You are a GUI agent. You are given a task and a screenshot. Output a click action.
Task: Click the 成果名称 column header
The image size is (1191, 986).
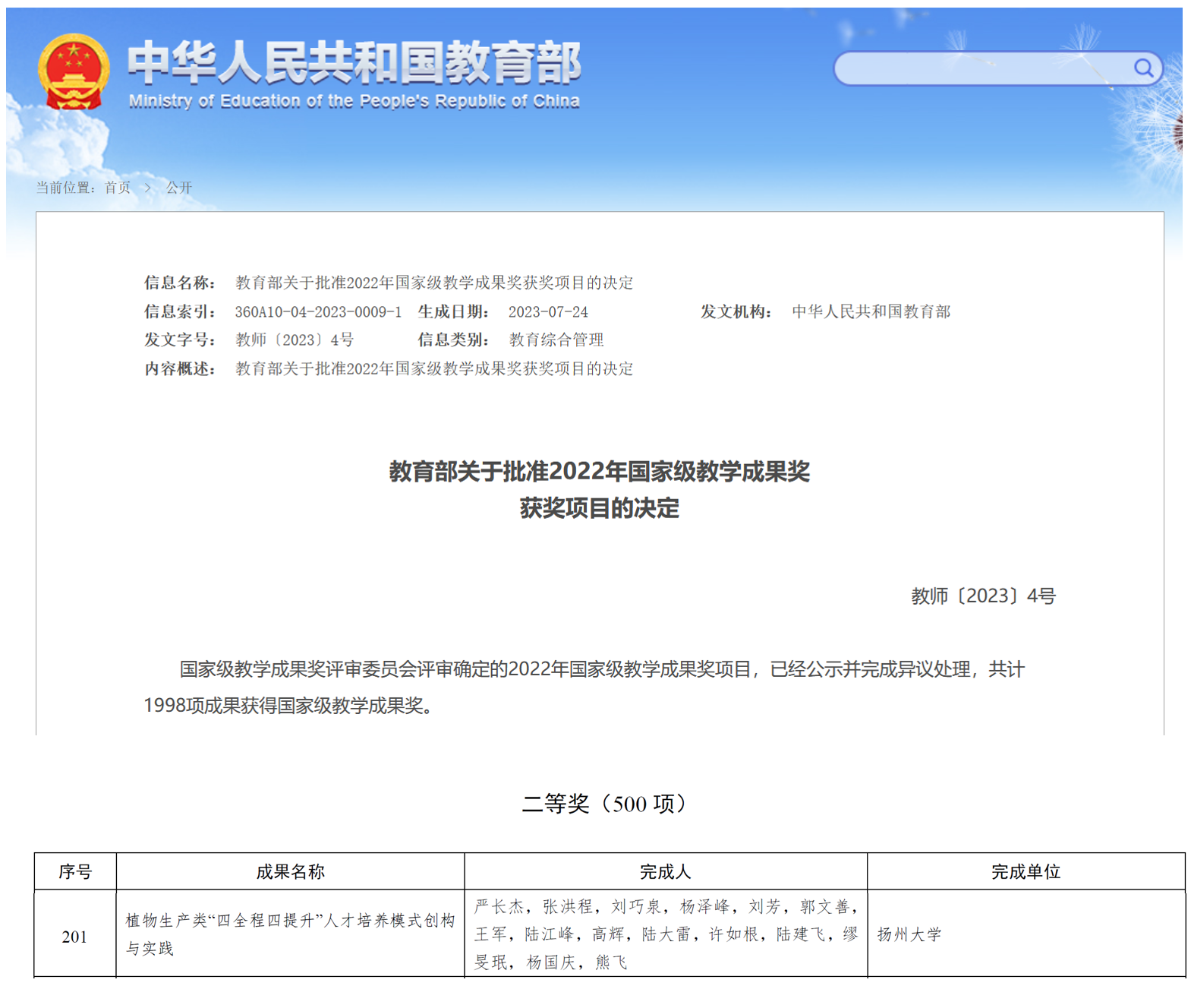(290, 871)
